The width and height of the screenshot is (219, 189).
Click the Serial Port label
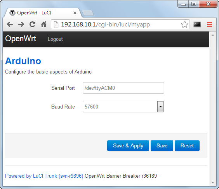tap(63, 88)
